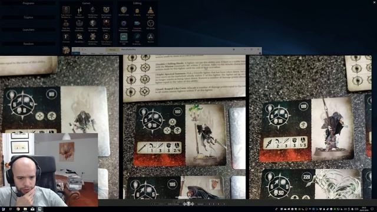The image size is (377, 212).
Task: Open taskbar search next to Start
Action: pos(11,209)
